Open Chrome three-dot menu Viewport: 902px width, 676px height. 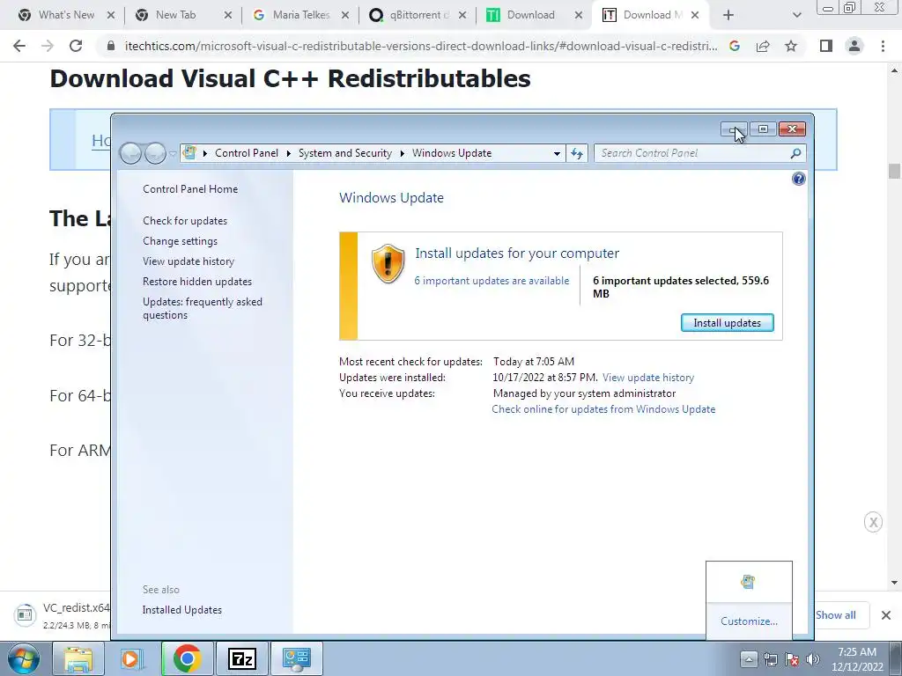(x=883, y=46)
